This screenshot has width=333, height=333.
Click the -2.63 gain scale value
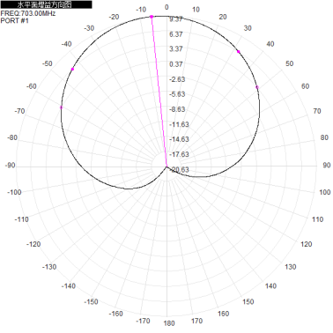coord(177,79)
